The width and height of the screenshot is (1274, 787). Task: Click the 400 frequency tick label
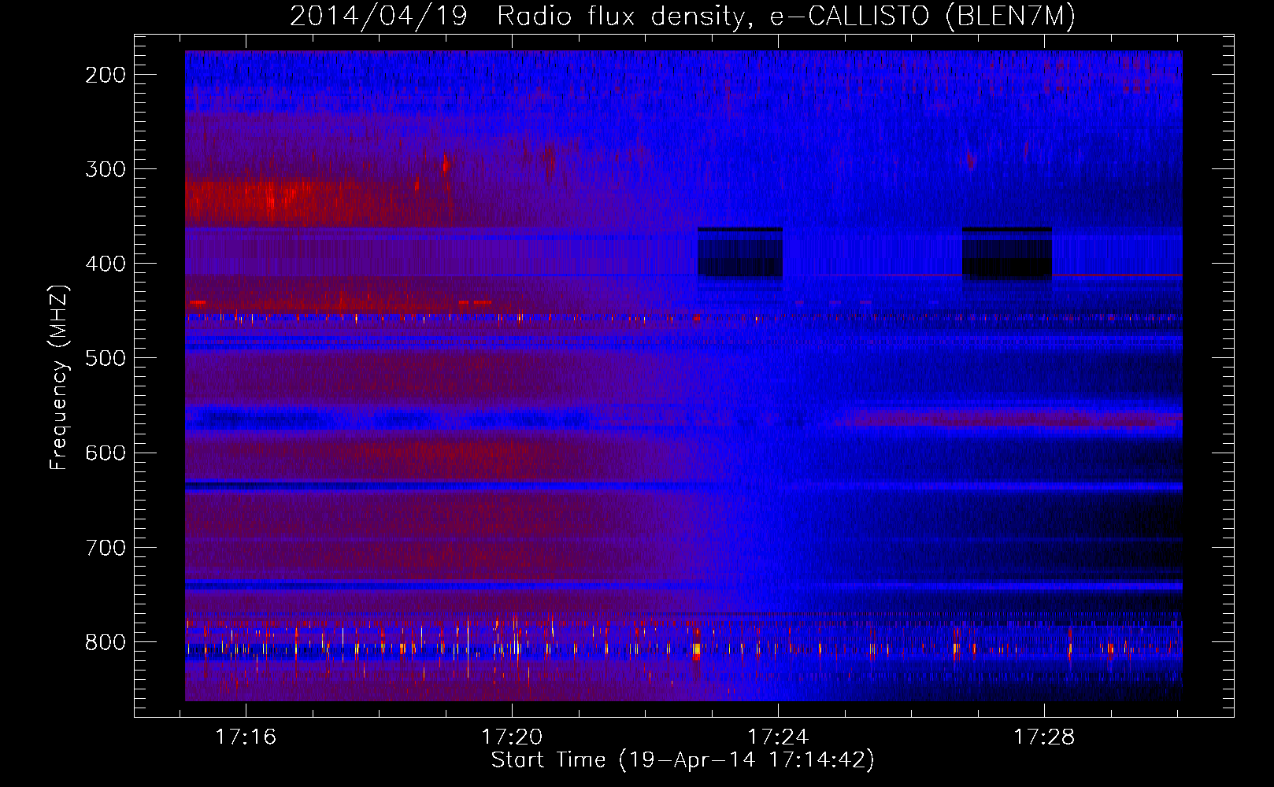pyautogui.click(x=106, y=264)
